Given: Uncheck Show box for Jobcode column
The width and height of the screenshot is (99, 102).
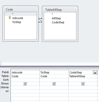Looking at the screenshot, I should 25,84.
